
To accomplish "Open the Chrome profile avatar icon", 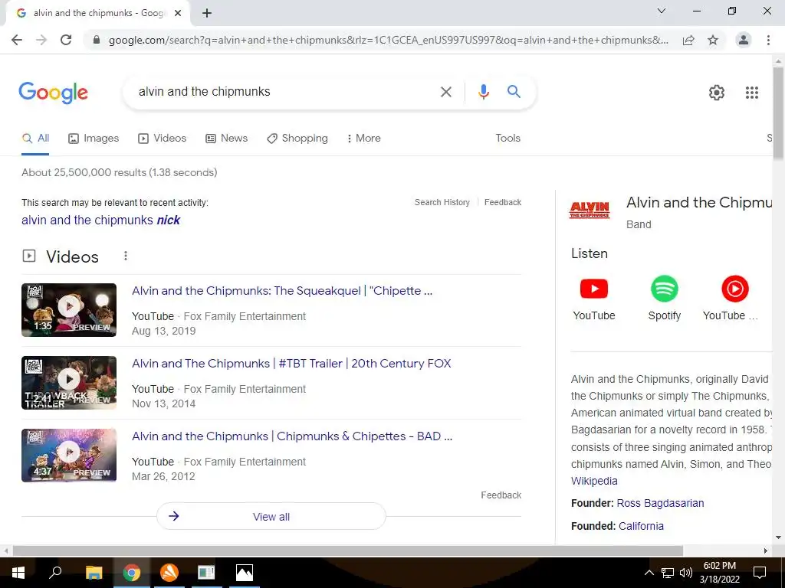I will tap(744, 40).
